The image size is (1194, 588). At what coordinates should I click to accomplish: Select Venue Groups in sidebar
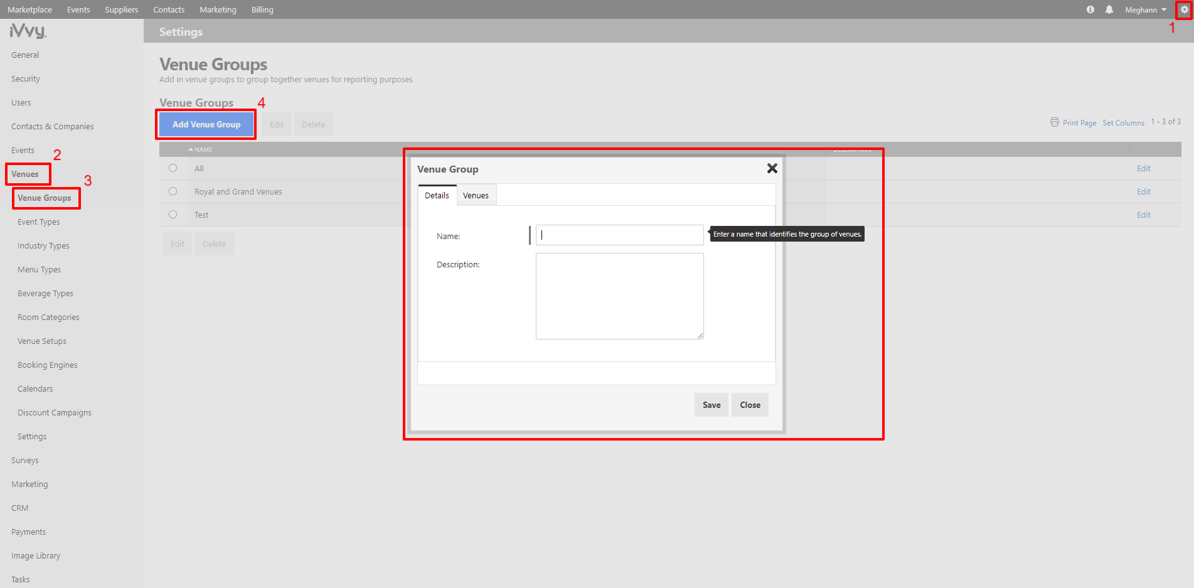(45, 198)
